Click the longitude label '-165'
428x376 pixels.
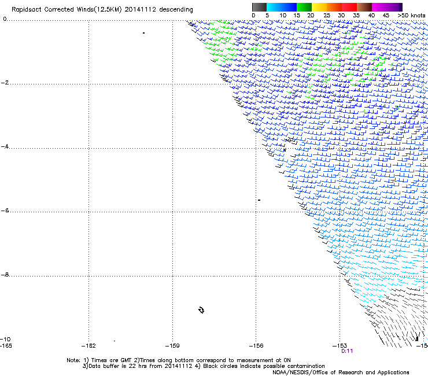[x=6, y=346]
